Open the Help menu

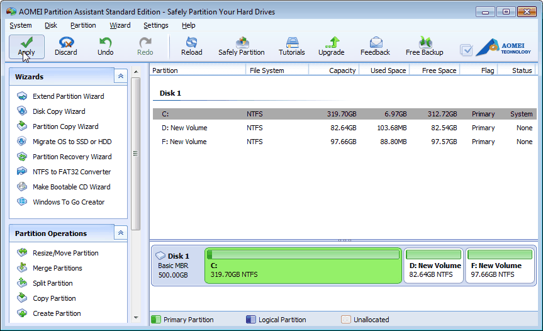pos(188,25)
